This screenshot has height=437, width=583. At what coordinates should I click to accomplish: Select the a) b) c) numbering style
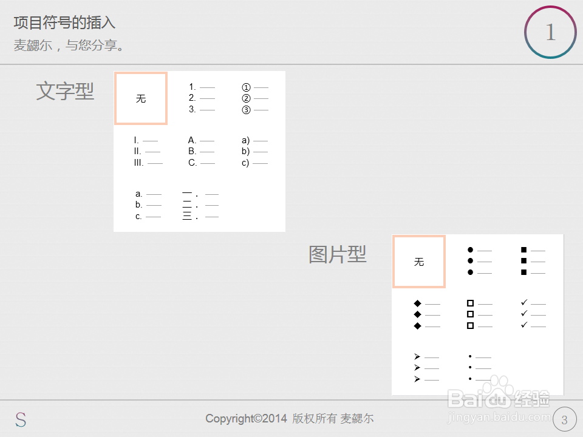(254, 152)
